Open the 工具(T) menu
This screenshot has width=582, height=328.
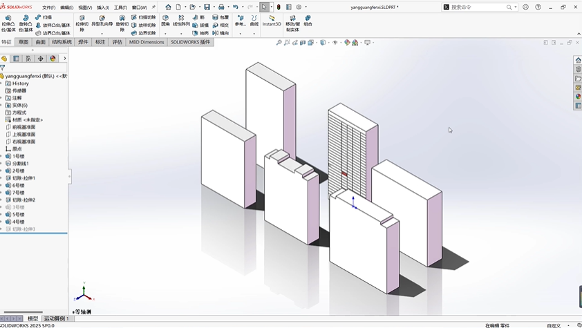click(120, 8)
